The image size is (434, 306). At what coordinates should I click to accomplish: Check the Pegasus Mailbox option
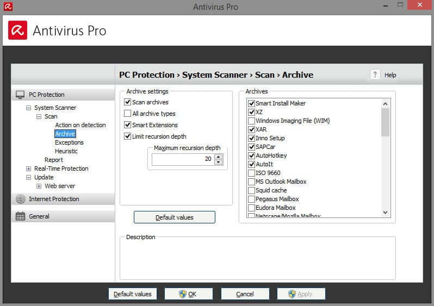(251, 199)
